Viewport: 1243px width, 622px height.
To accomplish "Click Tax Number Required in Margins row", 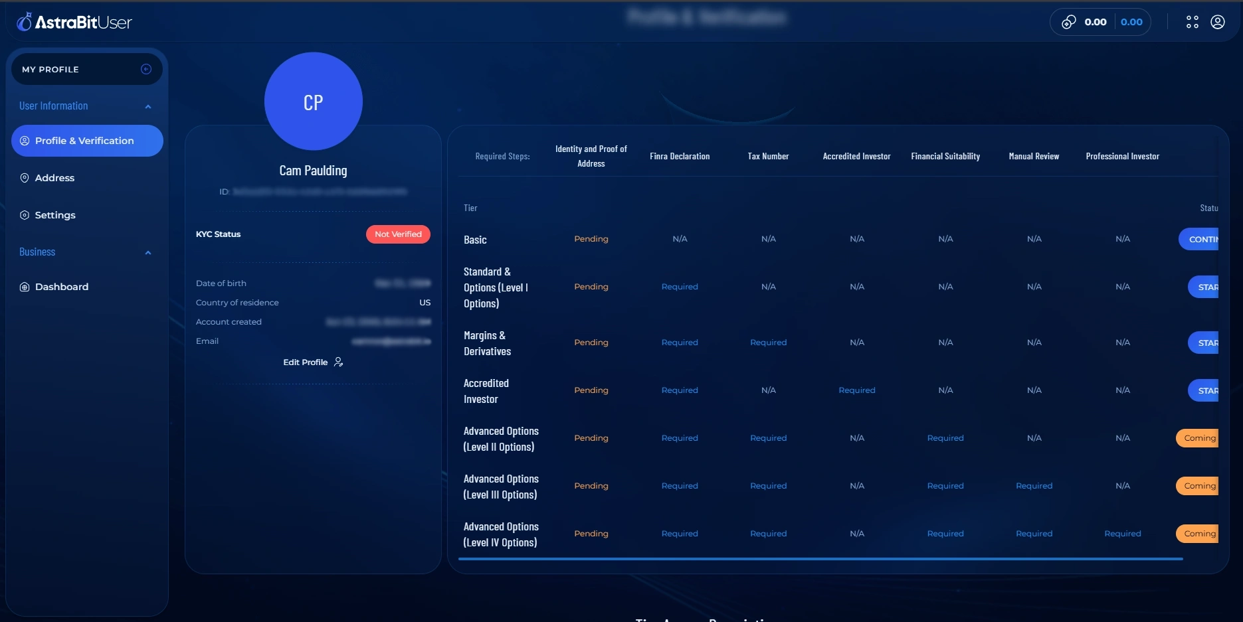I will click(x=768, y=343).
